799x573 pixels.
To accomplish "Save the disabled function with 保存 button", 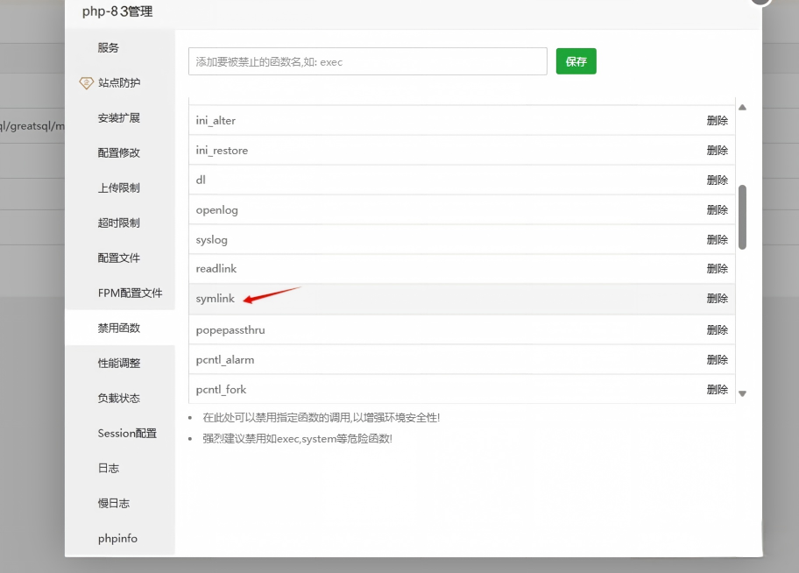I will tap(576, 61).
